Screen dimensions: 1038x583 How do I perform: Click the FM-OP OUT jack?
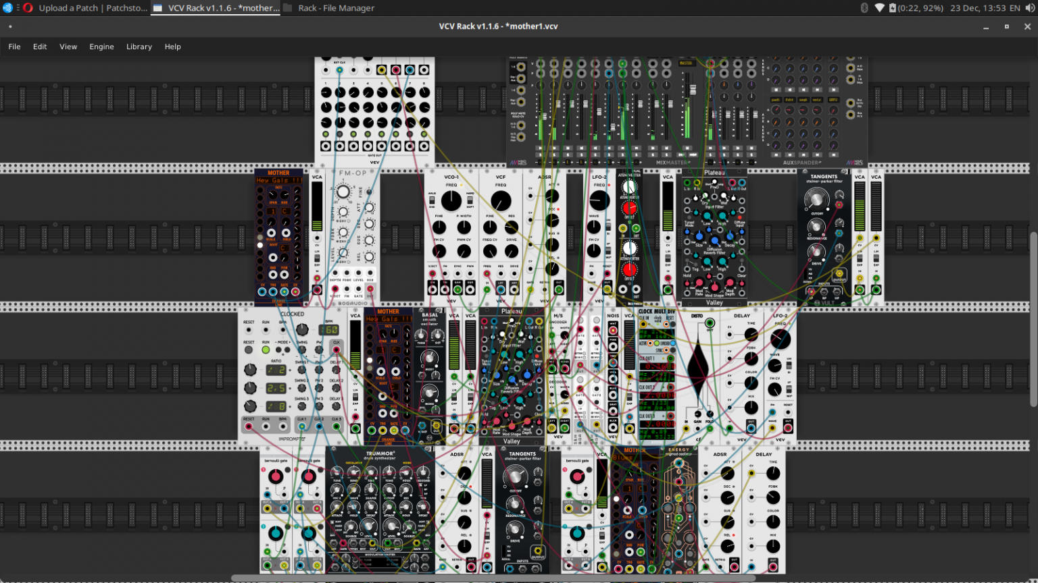(370, 289)
